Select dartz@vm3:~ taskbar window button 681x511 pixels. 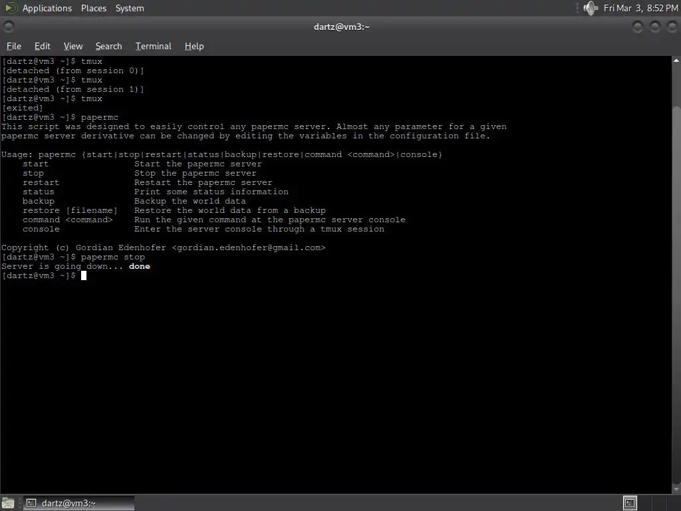78,503
